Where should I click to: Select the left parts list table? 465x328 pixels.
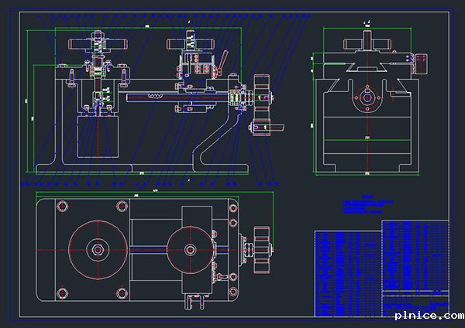[x=347, y=272]
